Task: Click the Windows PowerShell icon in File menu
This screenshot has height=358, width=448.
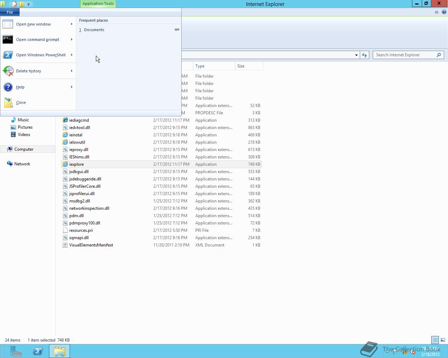Action: click(8, 55)
